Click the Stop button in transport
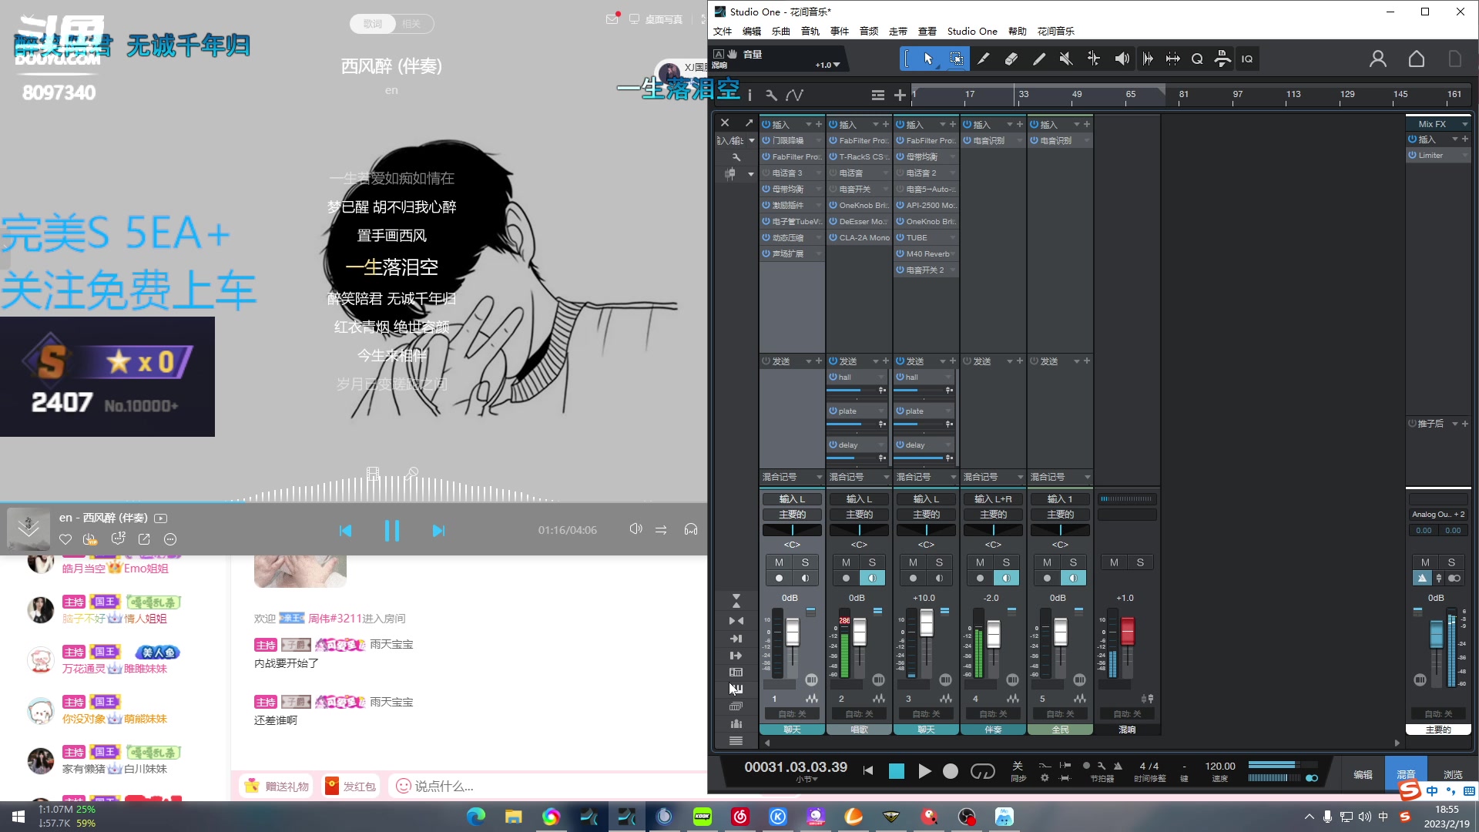 (897, 770)
